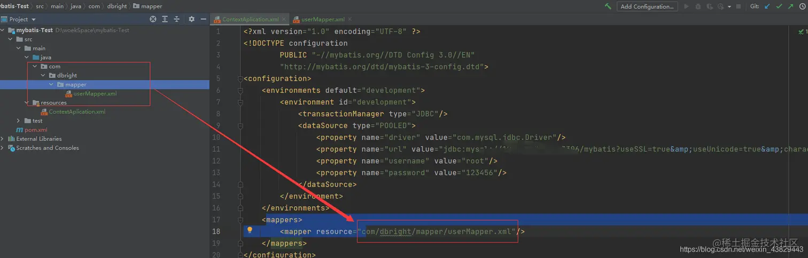
Task: Expand Scratches and Consoles node arrow
Action: click(3, 148)
